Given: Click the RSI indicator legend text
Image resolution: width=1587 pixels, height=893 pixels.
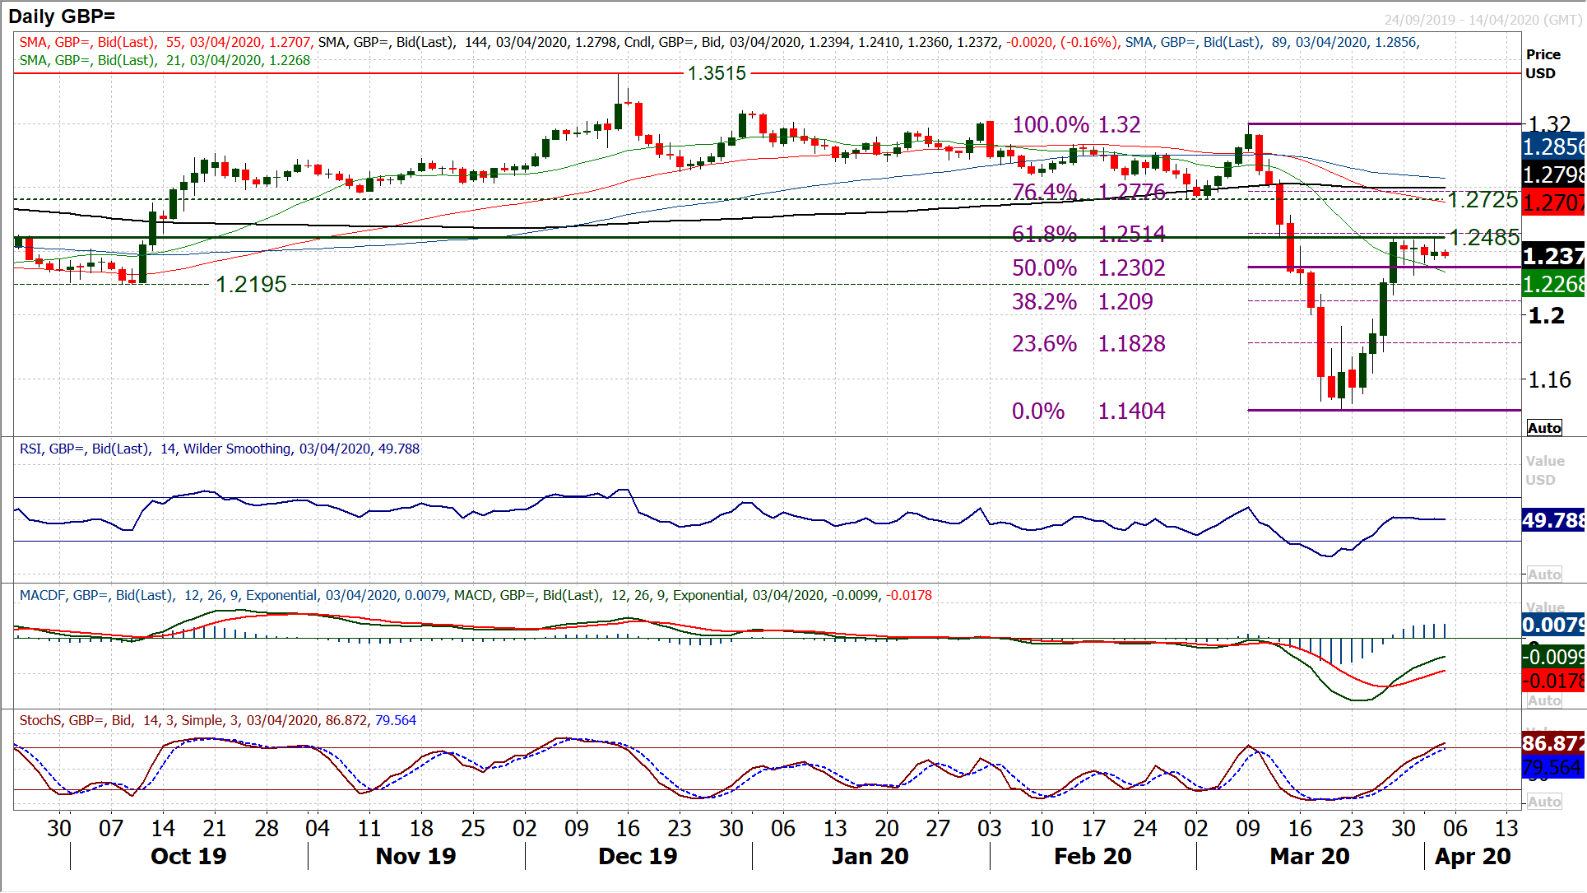Looking at the screenshot, I should point(220,449).
